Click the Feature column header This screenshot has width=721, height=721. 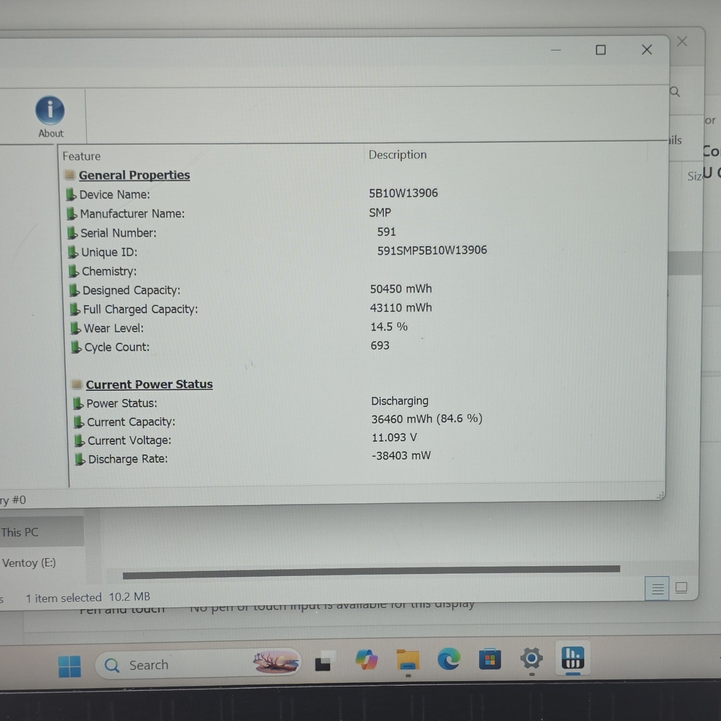click(x=82, y=156)
